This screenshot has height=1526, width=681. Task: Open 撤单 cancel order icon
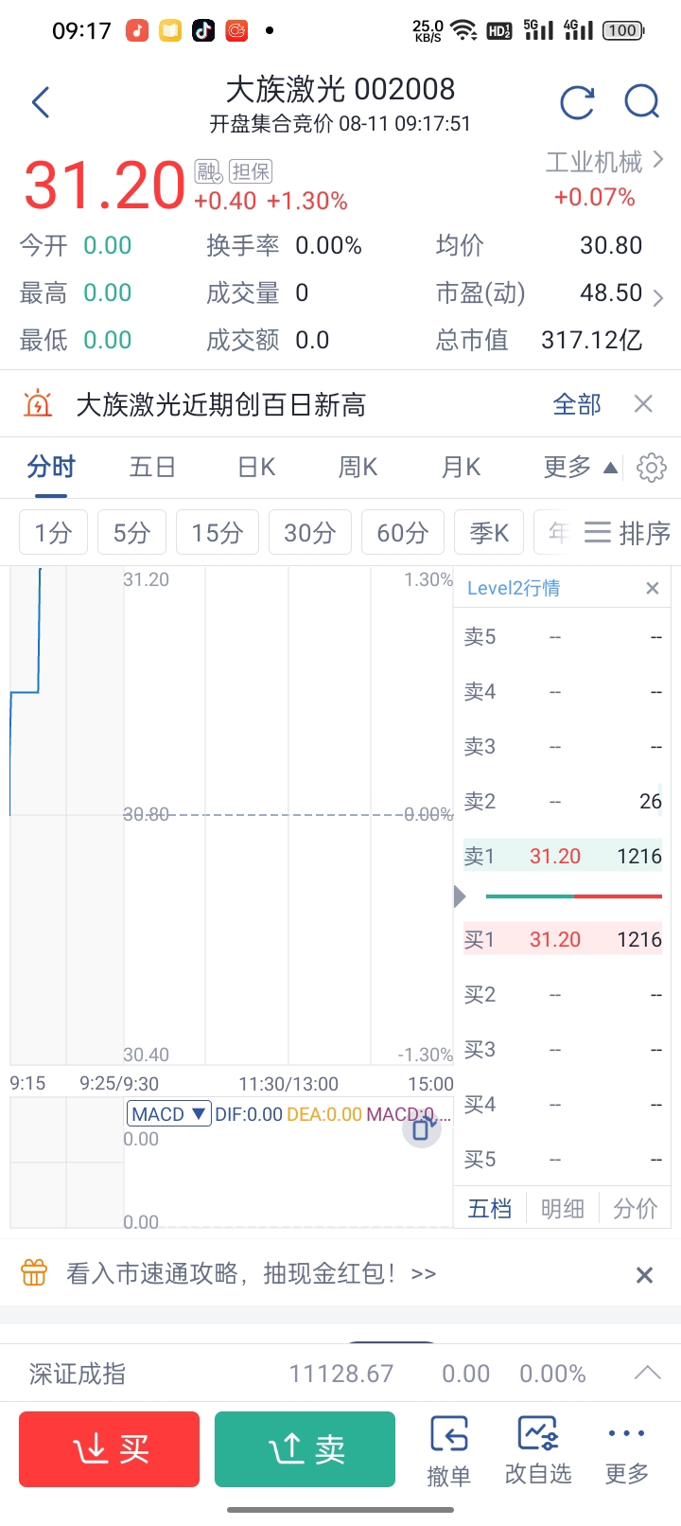449,1449
